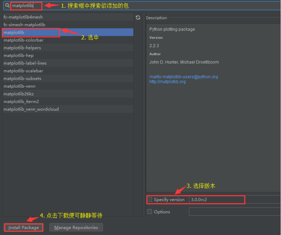The image size is (281, 235).
Task: Click the Install Package button
Action: (24, 227)
